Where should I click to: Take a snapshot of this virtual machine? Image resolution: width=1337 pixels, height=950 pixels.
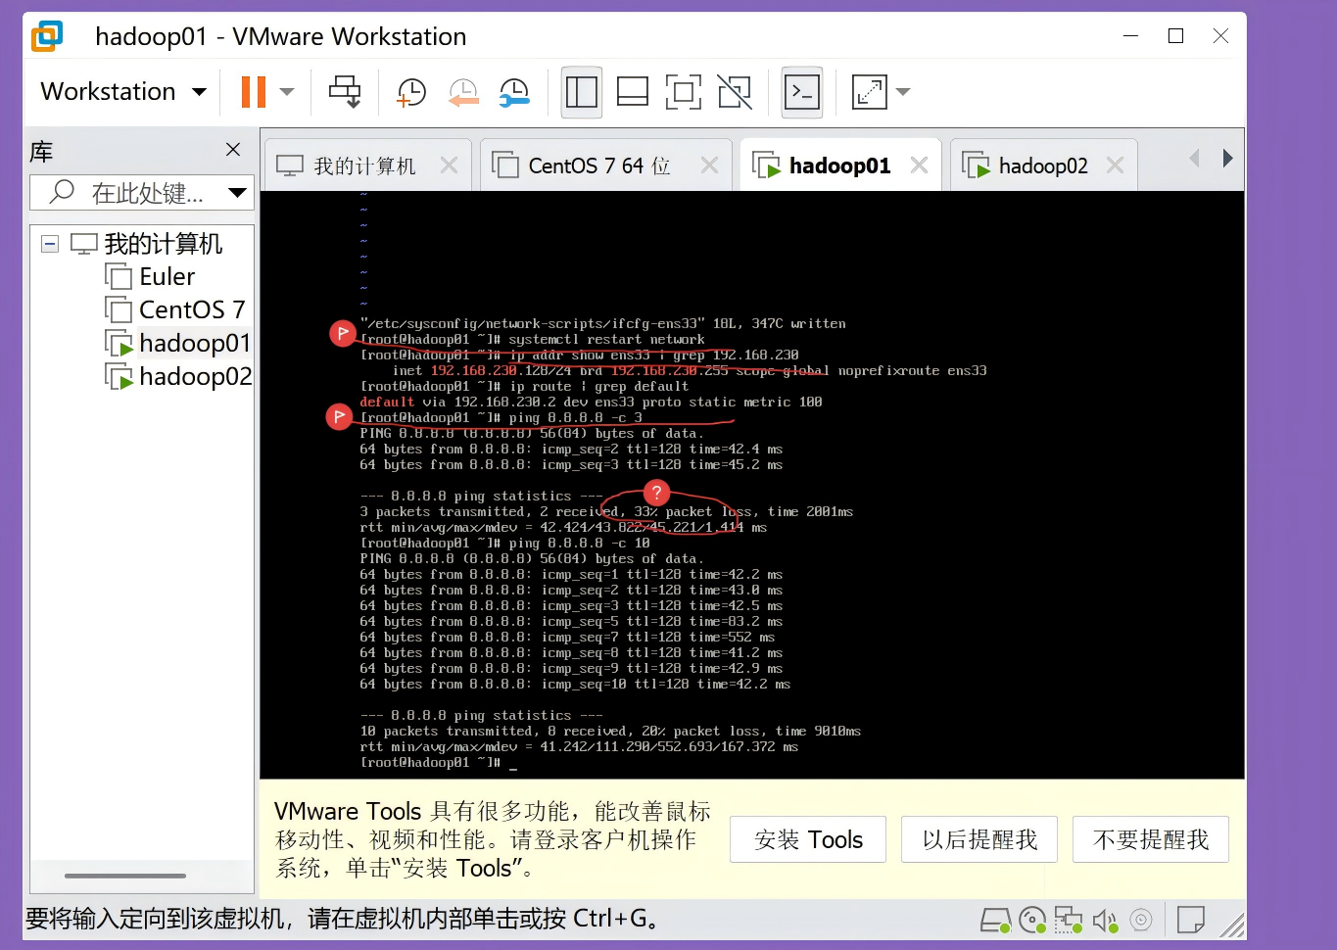click(411, 91)
